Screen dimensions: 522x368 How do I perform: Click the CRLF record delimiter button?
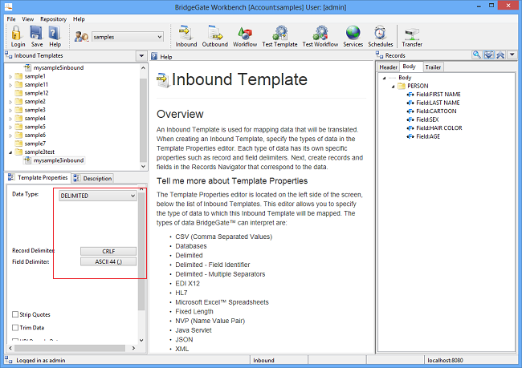108,251
